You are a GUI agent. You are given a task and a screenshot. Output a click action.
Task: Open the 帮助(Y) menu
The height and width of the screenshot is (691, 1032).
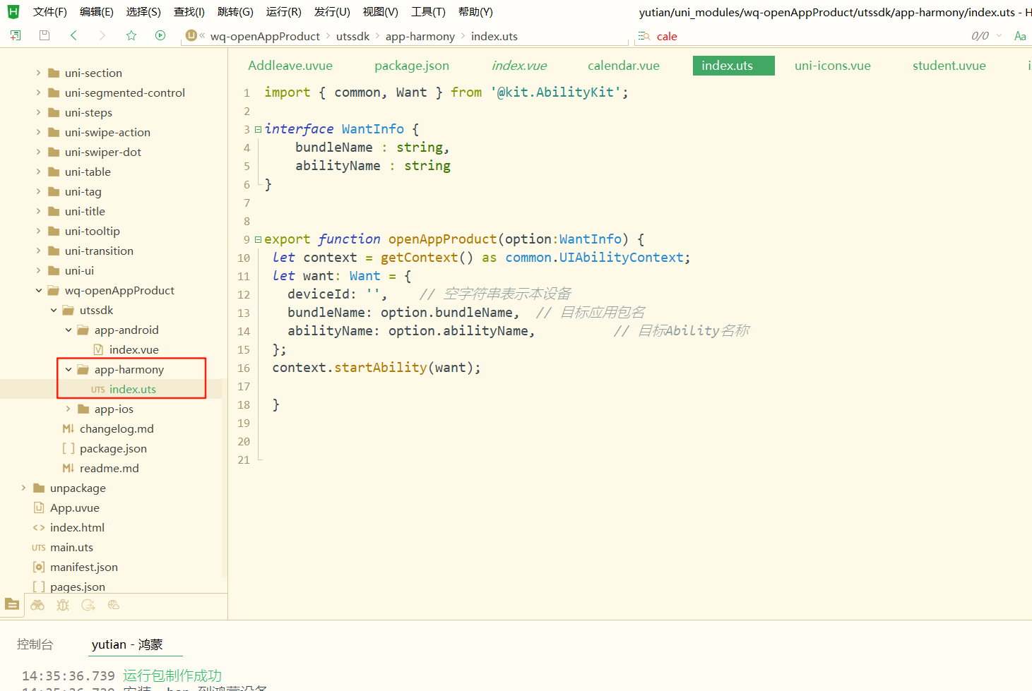point(475,12)
